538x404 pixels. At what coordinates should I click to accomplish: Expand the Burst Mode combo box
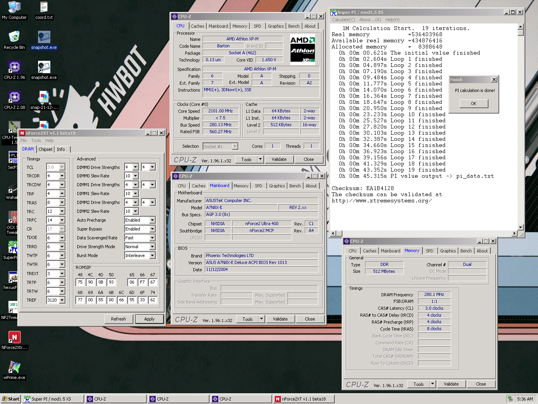152,255
